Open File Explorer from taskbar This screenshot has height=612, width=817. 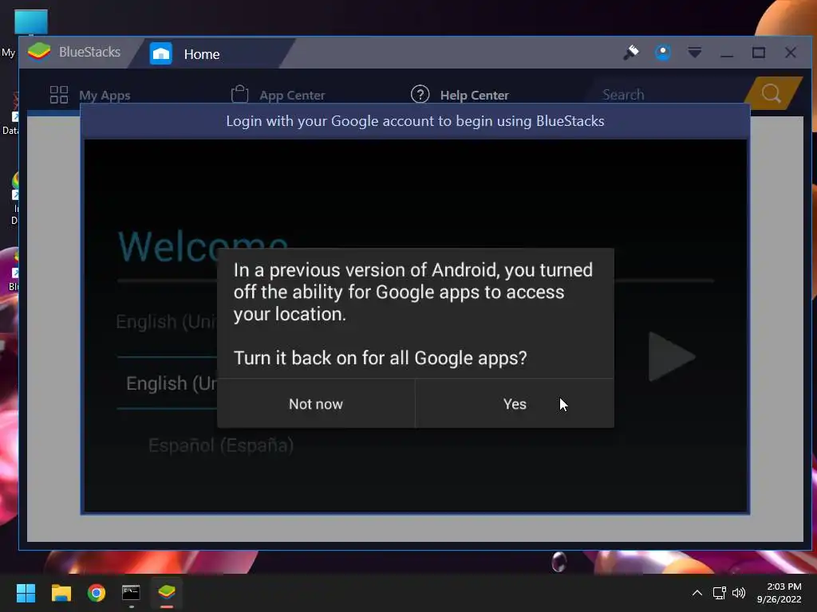tap(61, 593)
